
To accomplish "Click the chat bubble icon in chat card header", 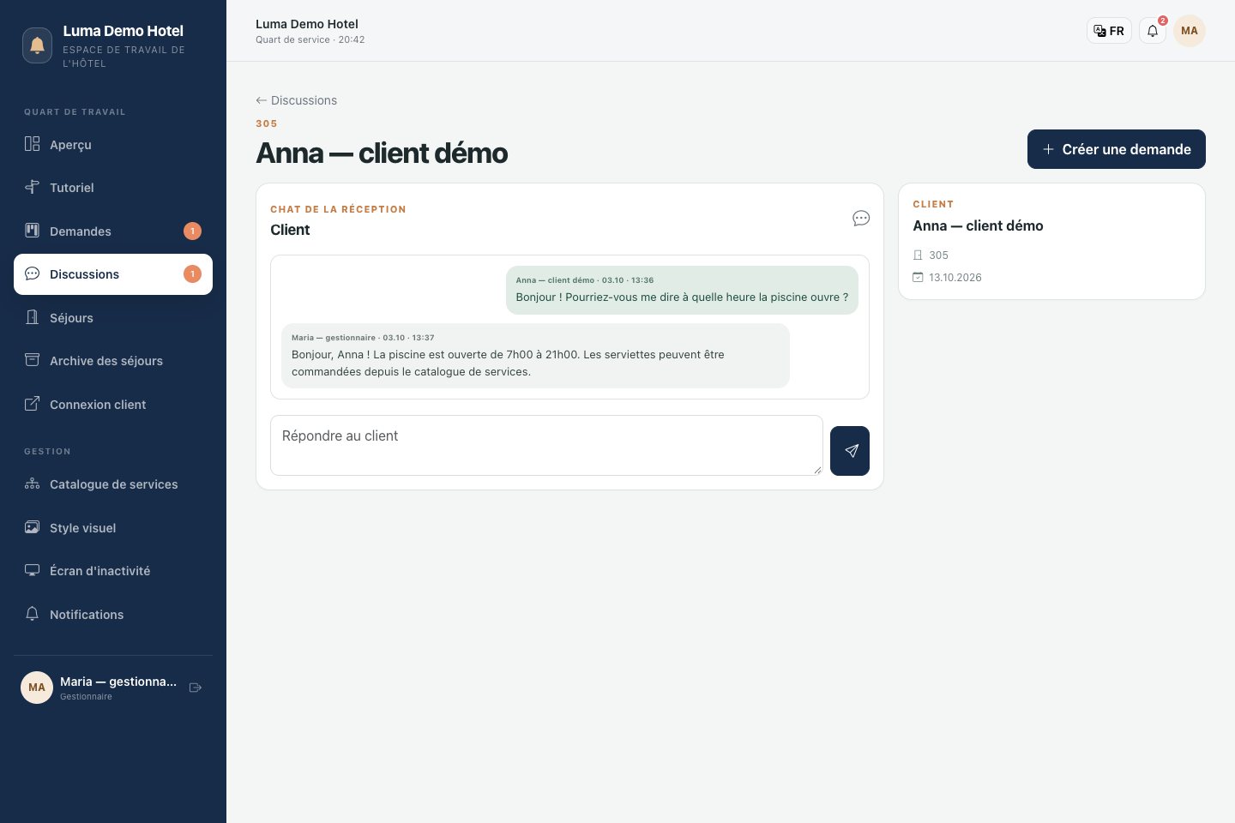I will coord(861,219).
